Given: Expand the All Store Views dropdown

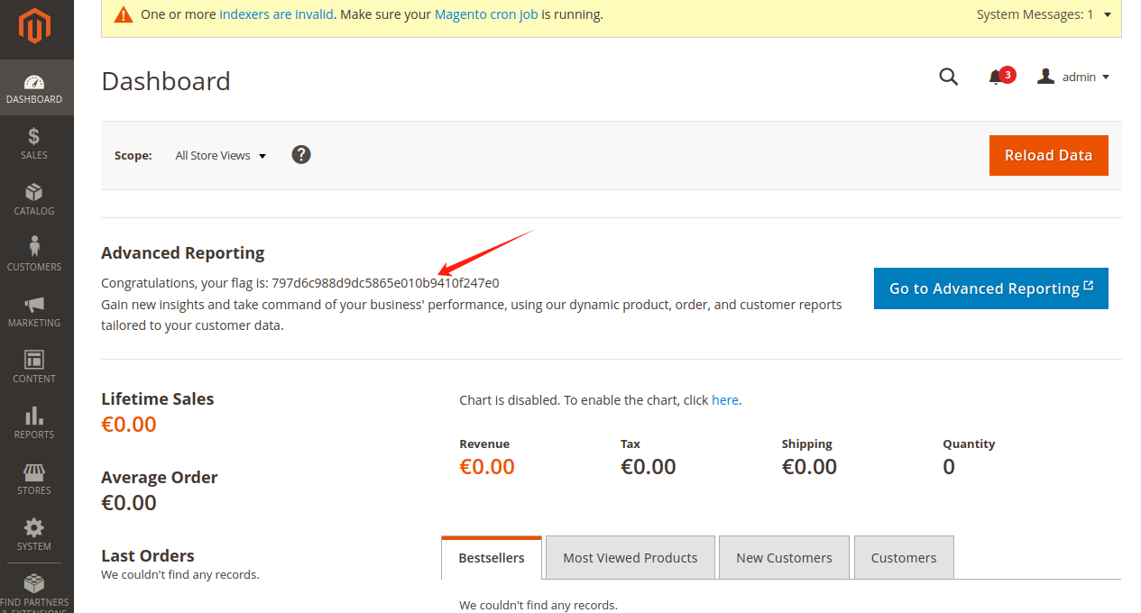Looking at the screenshot, I should [221, 156].
